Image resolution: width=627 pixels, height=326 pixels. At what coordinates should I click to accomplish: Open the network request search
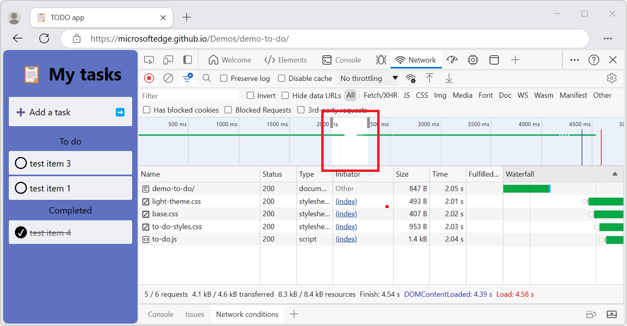206,78
